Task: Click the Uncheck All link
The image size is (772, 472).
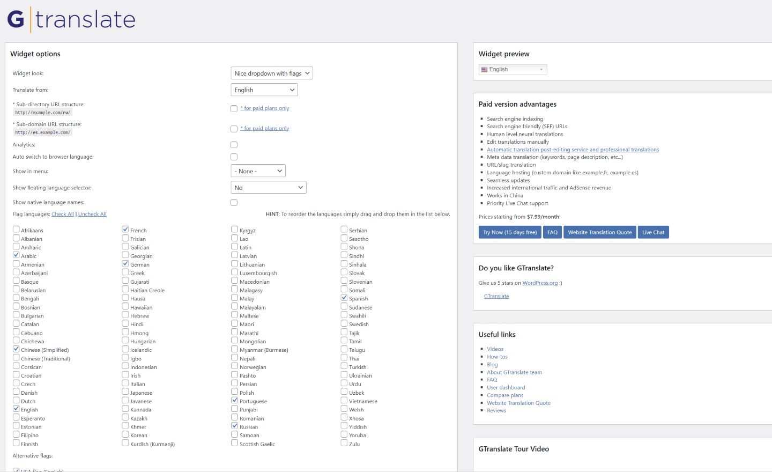Action: [92, 214]
